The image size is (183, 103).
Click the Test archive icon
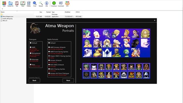17,3
